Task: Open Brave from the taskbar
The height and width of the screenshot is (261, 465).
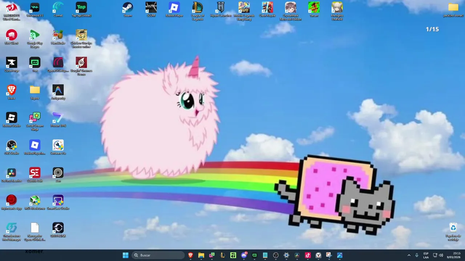Action: (x=190, y=255)
